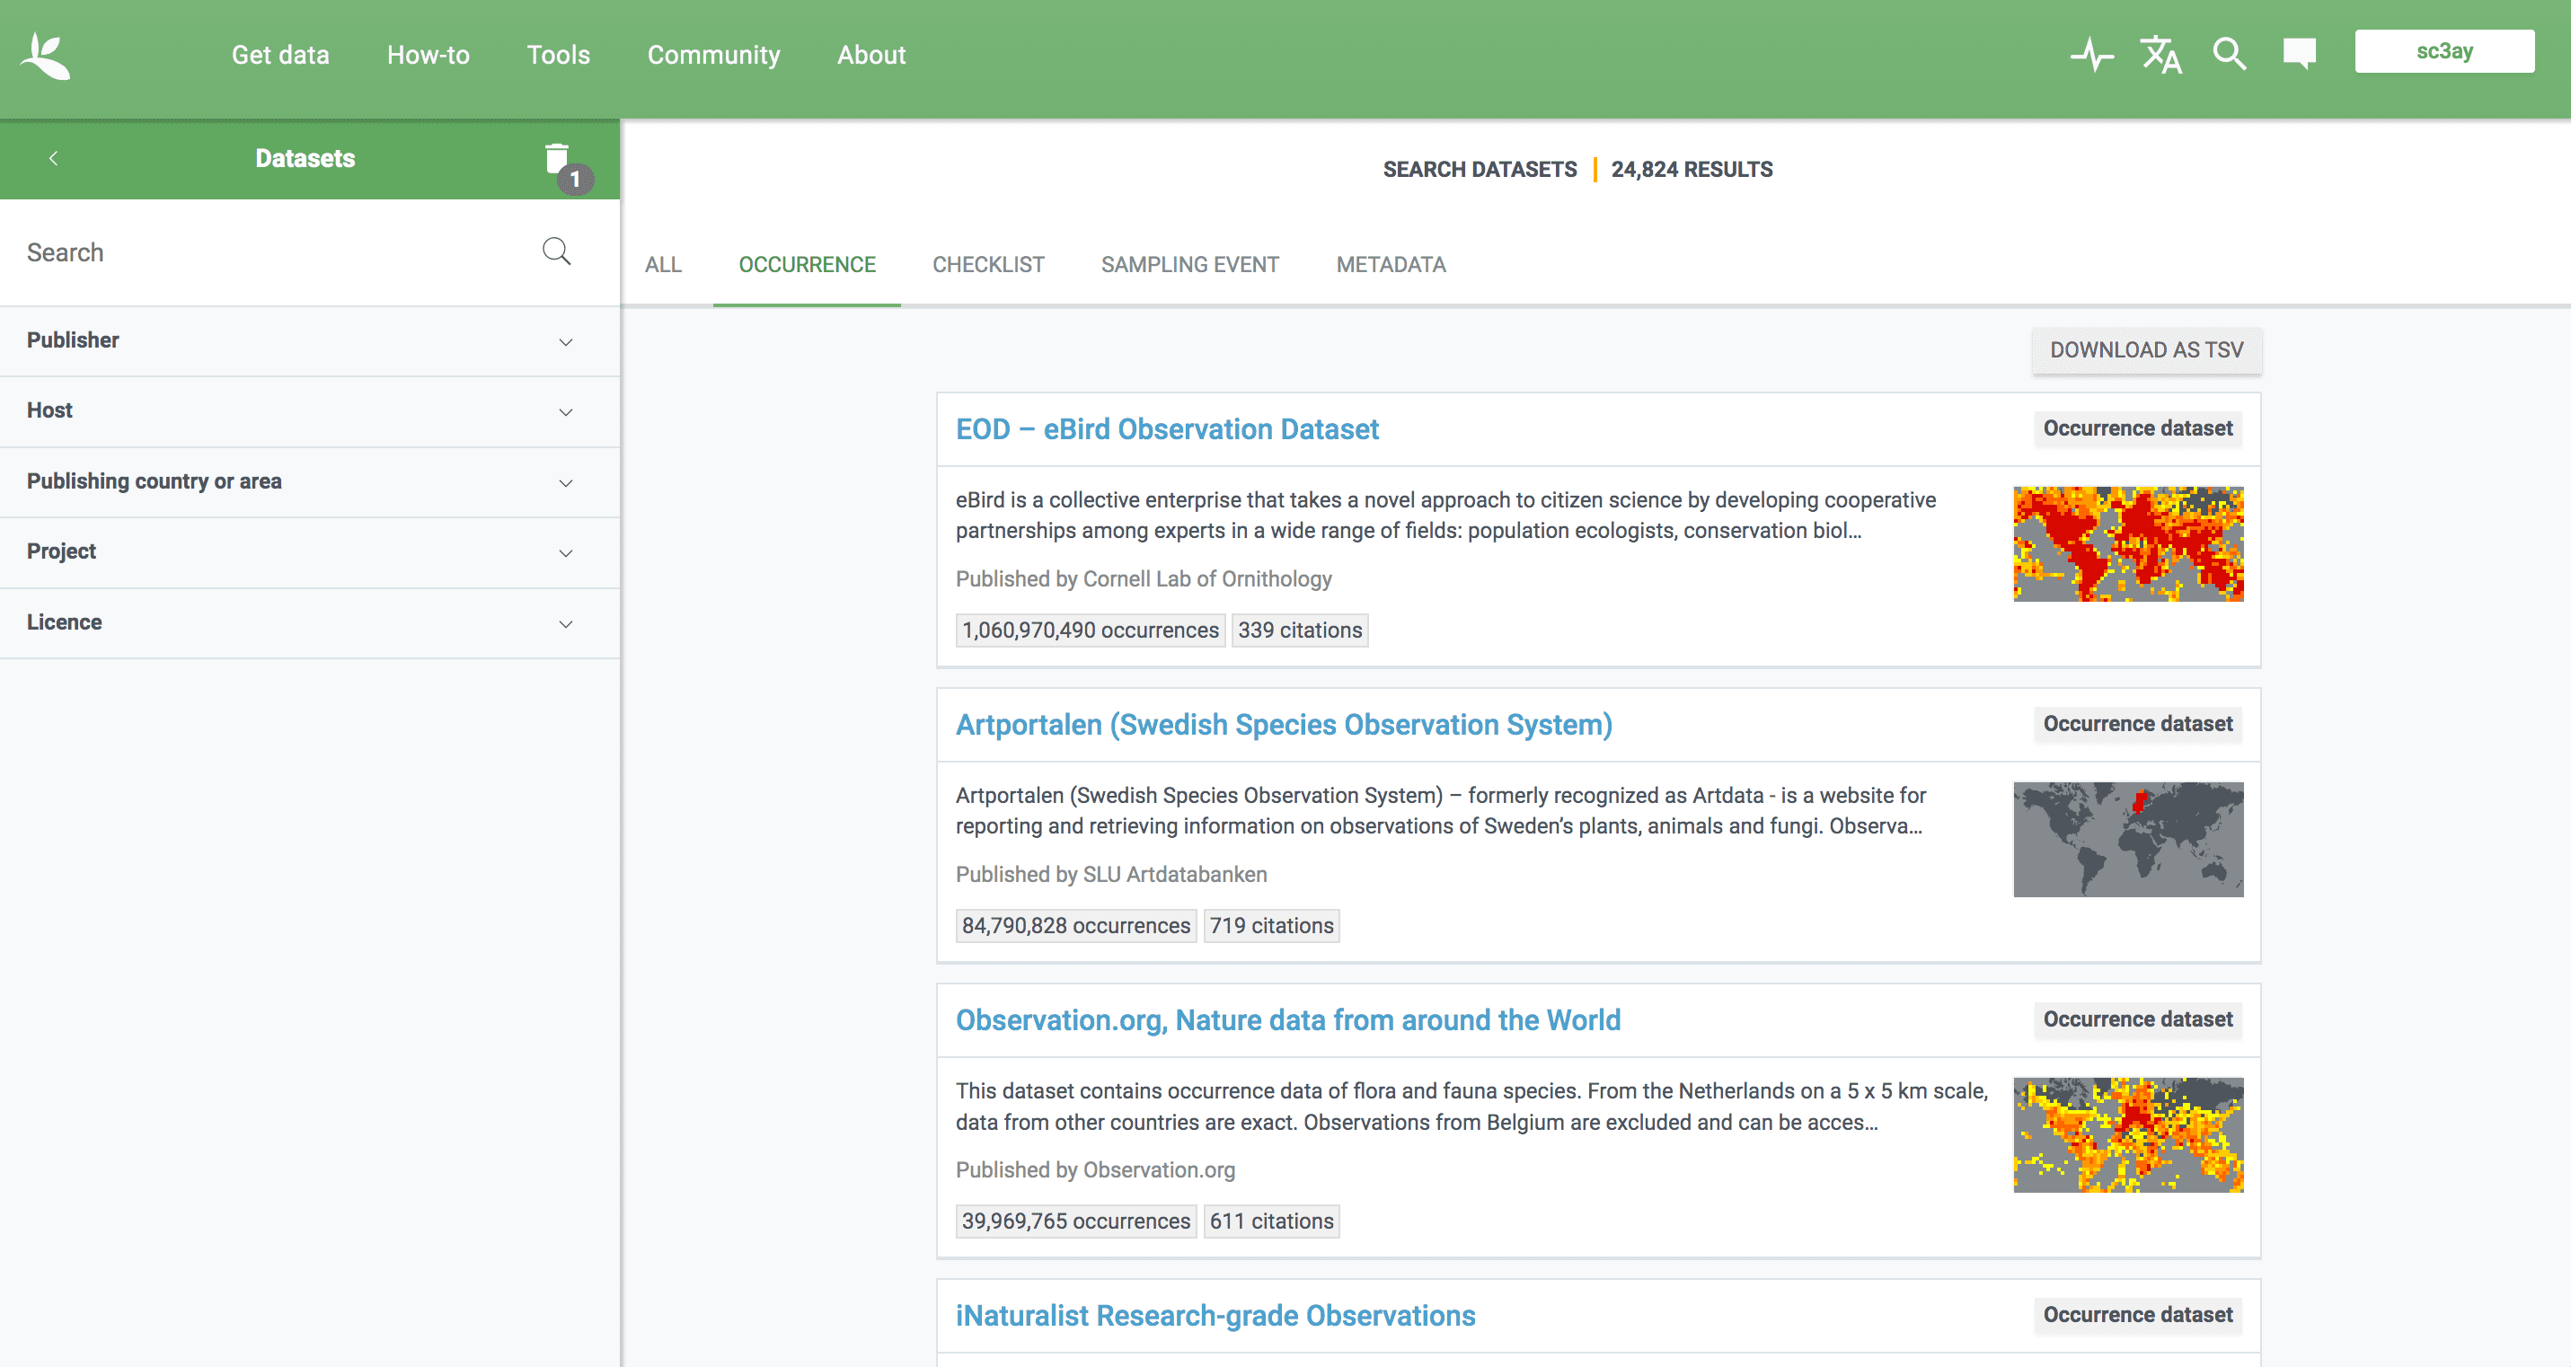Open the language translation icon

point(2160,55)
